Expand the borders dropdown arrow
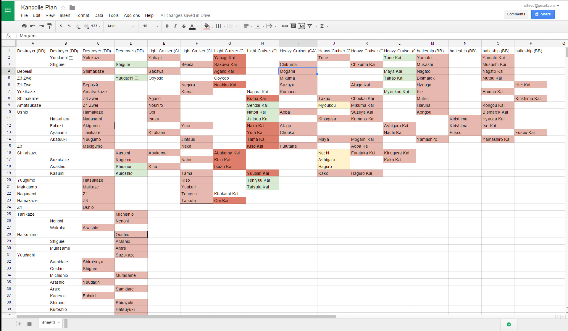This screenshot has width=568, height=331. tap(224, 26)
